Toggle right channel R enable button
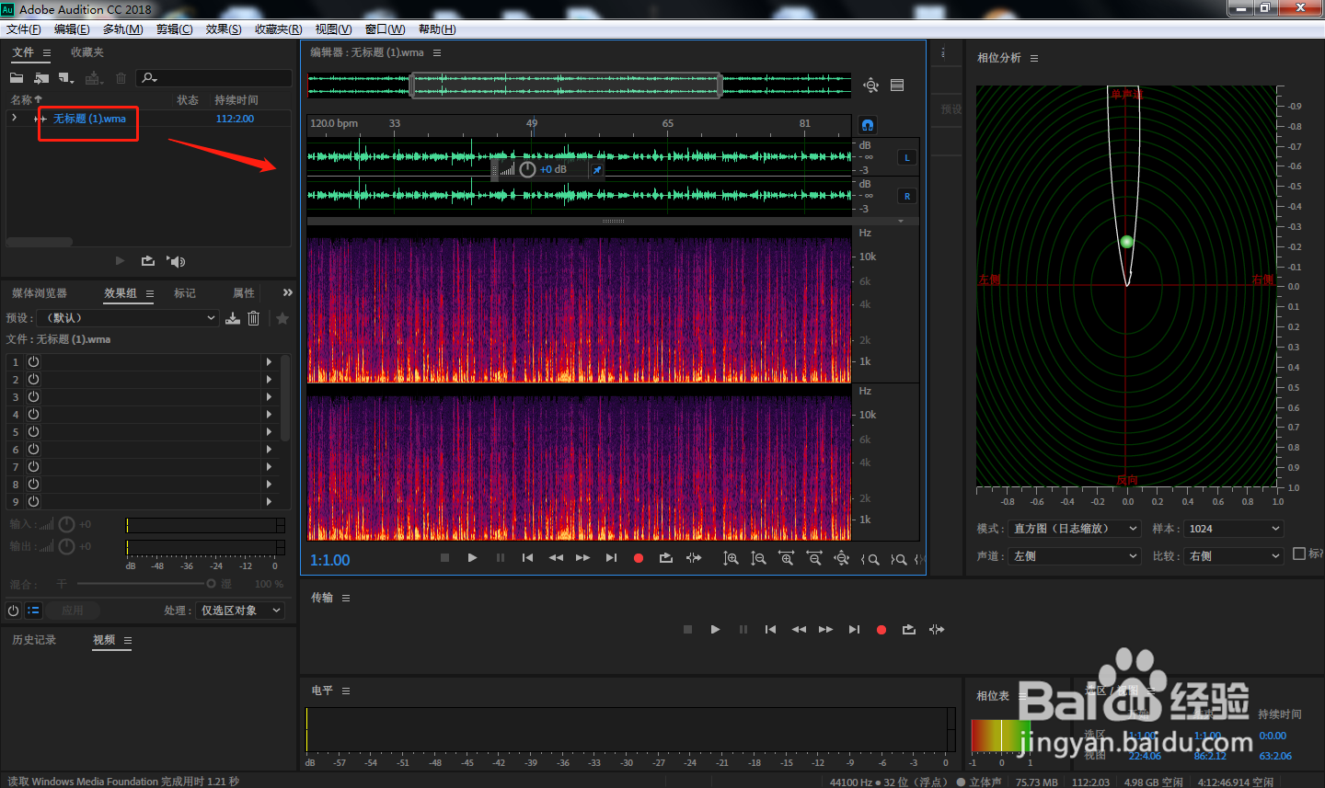 coord(907,196)
